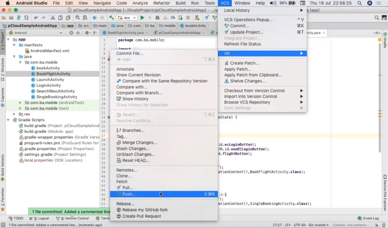Image resolution: width=388 pixels, height=228 pixels.
Task: Click the Undo arrow toolbar icon
Action: tap(35, 18)
